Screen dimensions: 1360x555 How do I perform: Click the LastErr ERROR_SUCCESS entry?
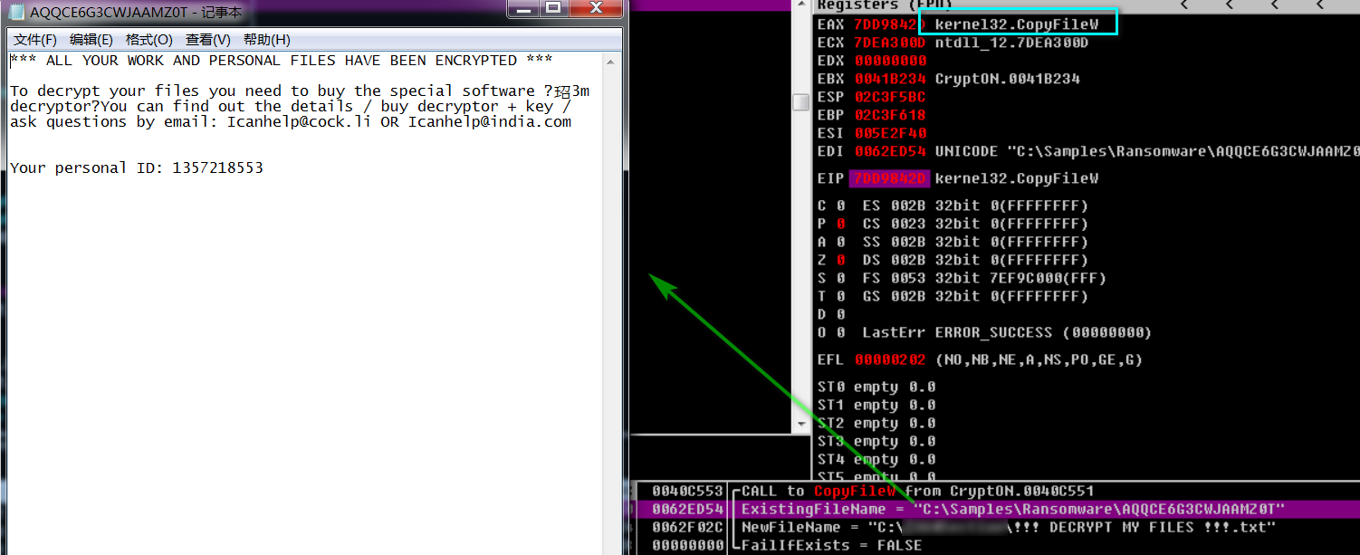pyautogui.click(x=1007, y=332)
